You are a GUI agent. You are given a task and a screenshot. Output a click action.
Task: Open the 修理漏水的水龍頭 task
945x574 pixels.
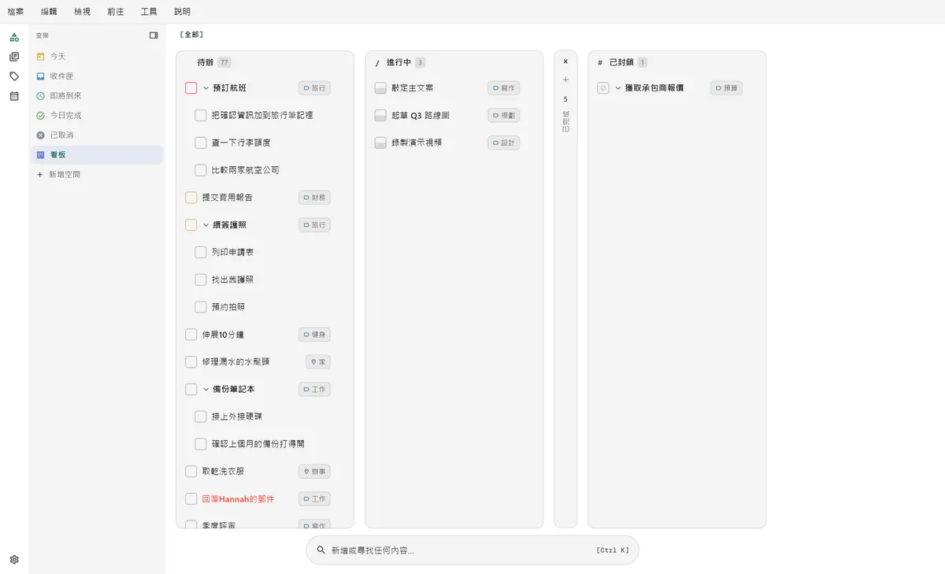(236, 362)
